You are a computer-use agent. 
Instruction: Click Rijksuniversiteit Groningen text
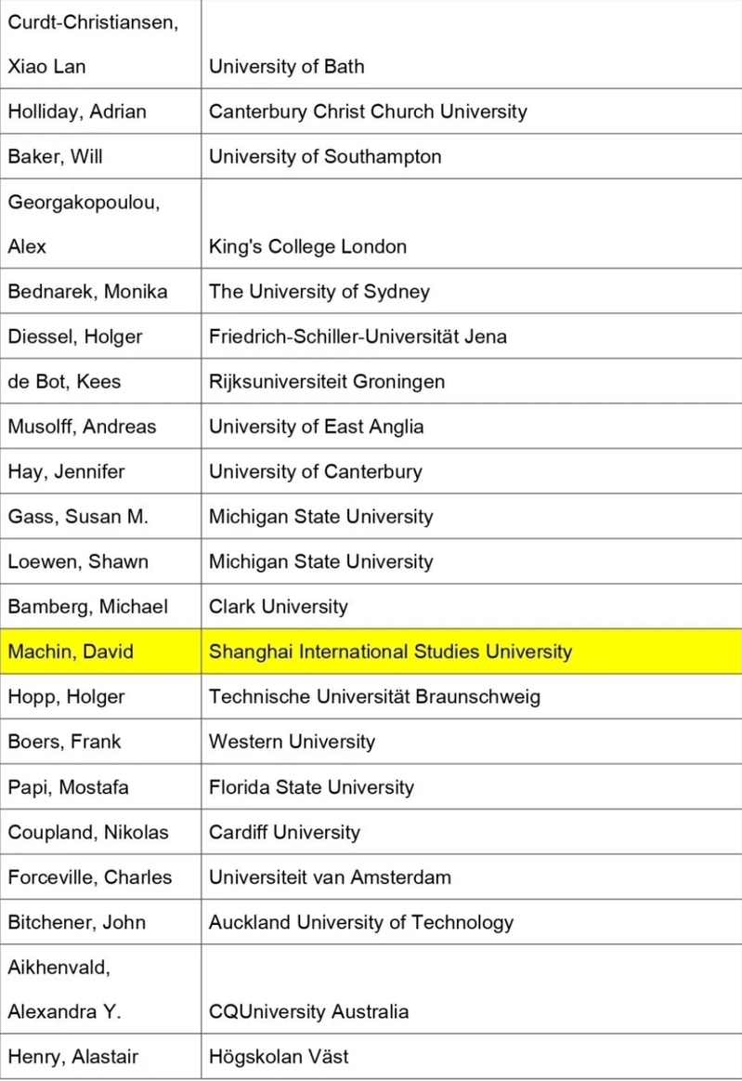click(327, 381)
